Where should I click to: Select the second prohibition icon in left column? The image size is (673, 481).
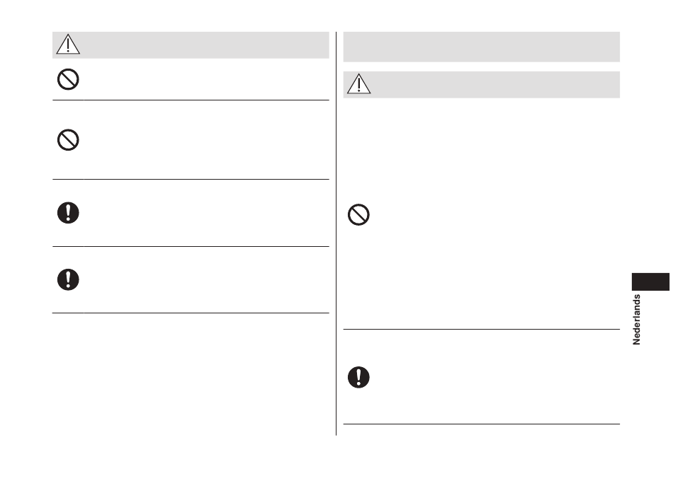pyautogui.click(x=68, y=140)
